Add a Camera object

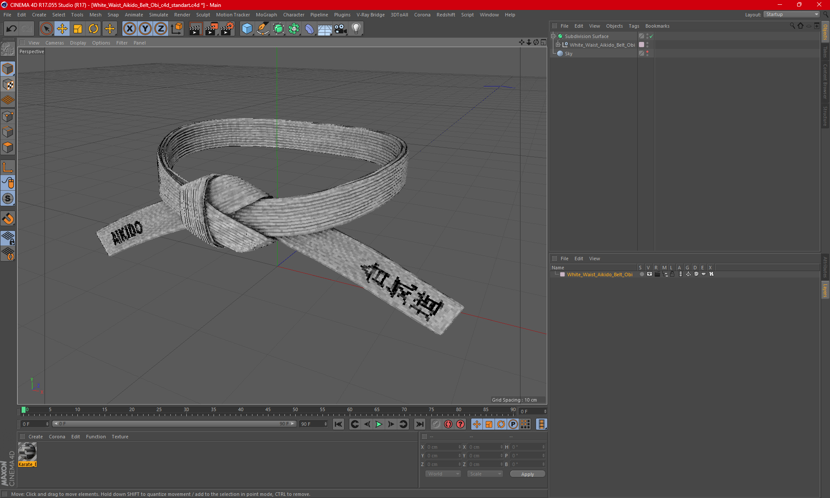(x=341, y=29)
